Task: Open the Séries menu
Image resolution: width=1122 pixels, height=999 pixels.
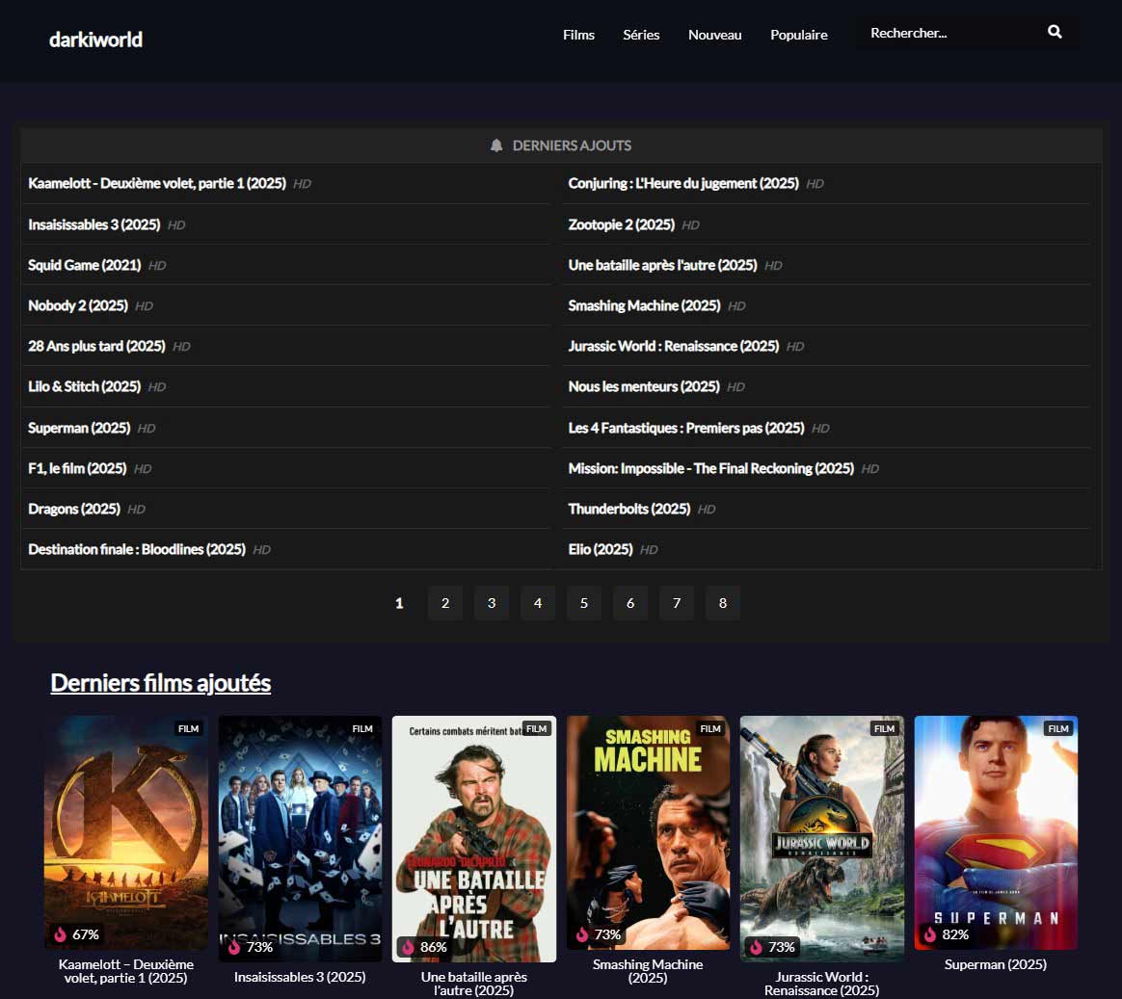Action: 641,35
